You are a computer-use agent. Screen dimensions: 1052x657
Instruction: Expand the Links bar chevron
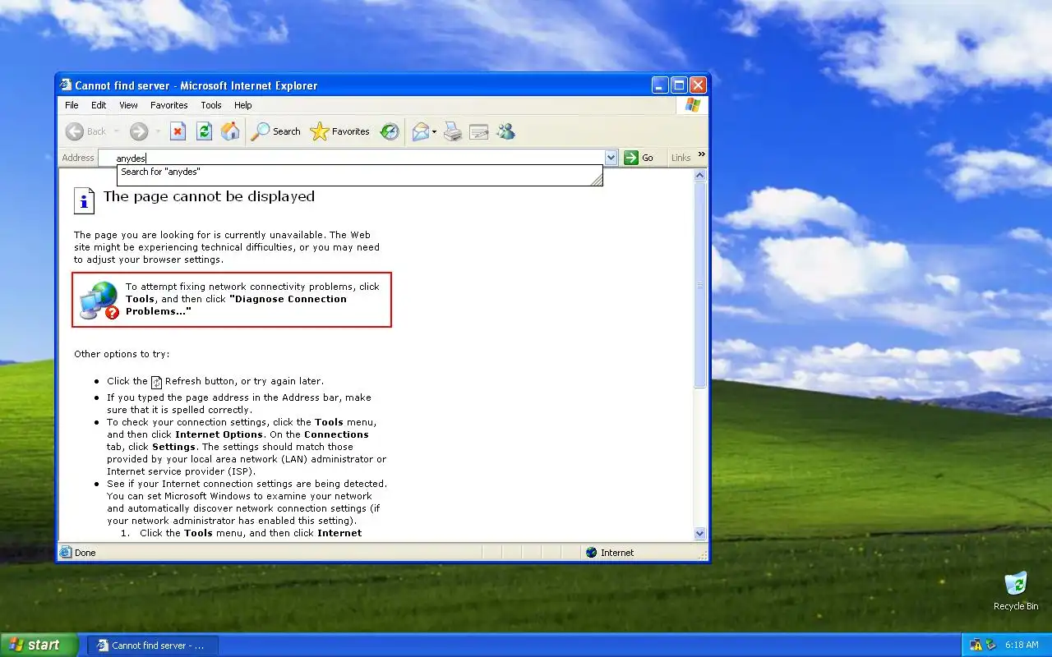pos(701,154)
